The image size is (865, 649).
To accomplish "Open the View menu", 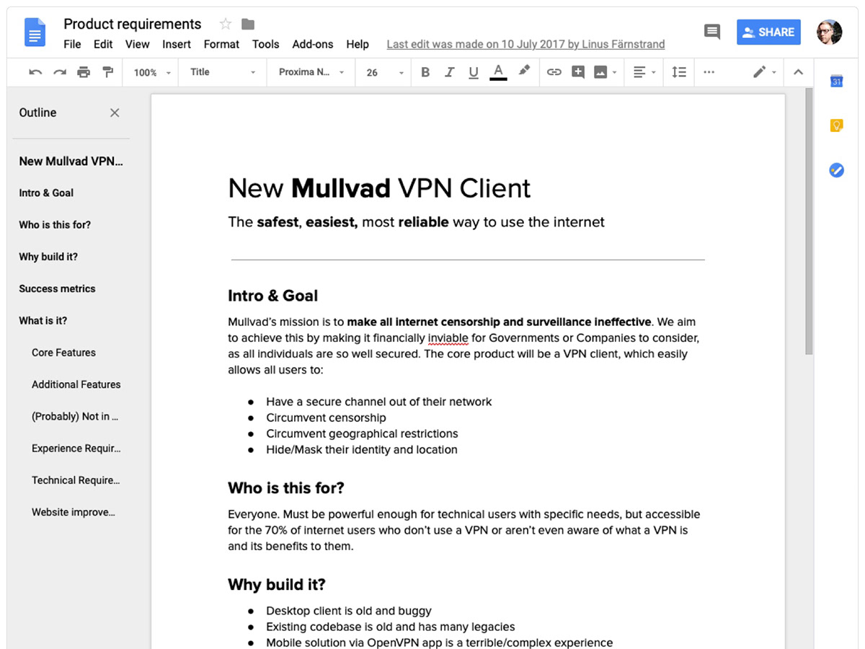I will pyautogui.click(x=137, y=44).
